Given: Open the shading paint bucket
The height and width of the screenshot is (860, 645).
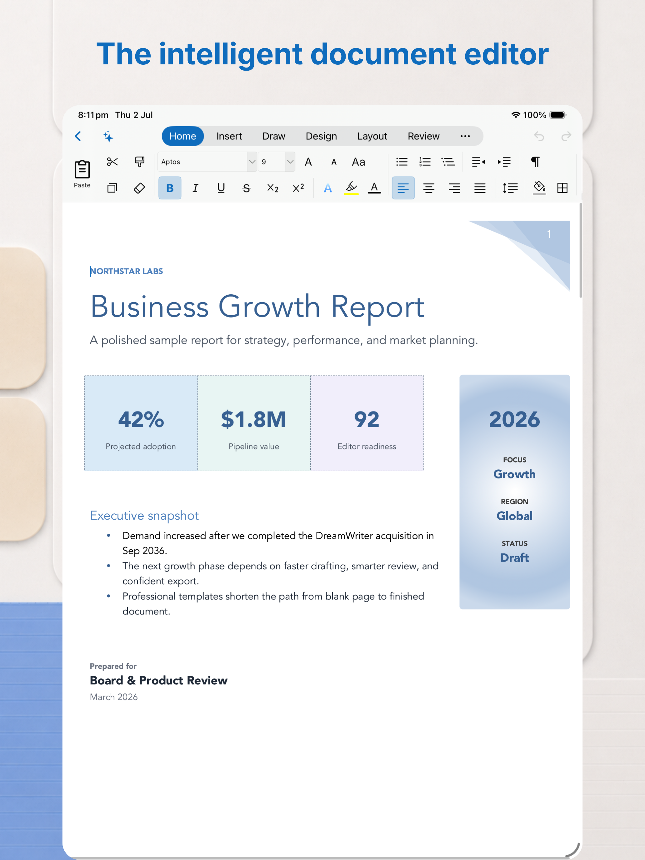Looking at the screenshot, I should click(x=539, y=188).
